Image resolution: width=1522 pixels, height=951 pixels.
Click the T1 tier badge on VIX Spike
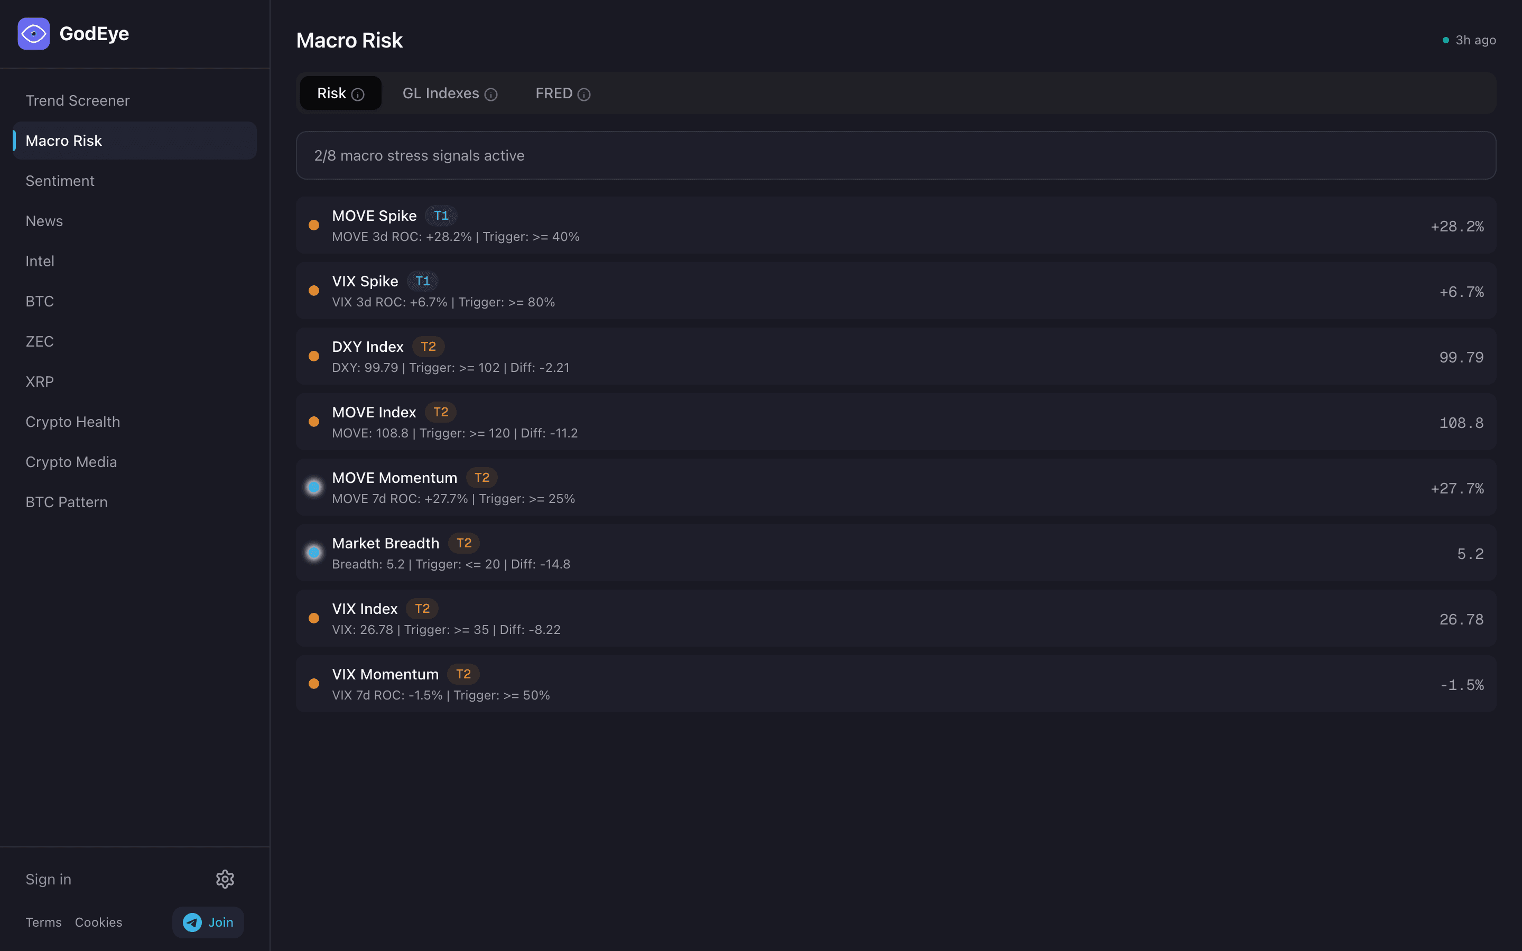423,281
